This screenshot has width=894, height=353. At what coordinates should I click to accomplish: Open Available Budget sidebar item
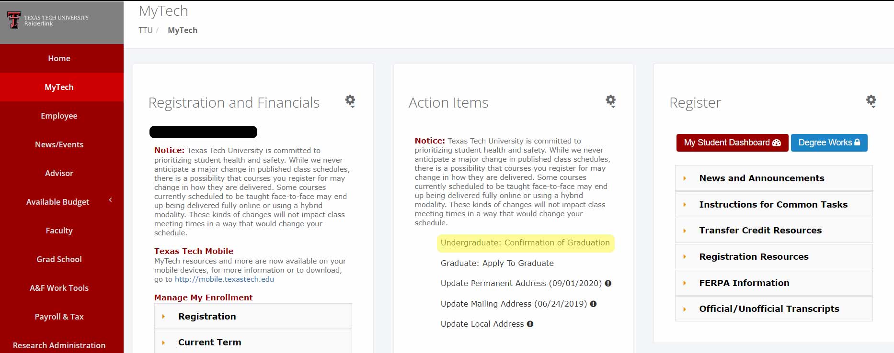coord(62,202)
